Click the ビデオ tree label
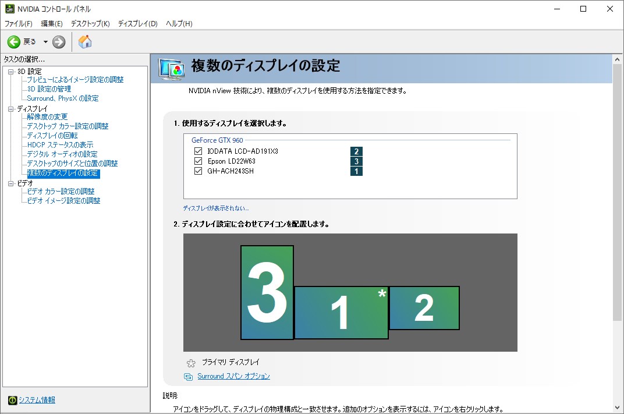The width and height of the screenshot is (624, 414). pyautogui.click(x=24, y=183)
